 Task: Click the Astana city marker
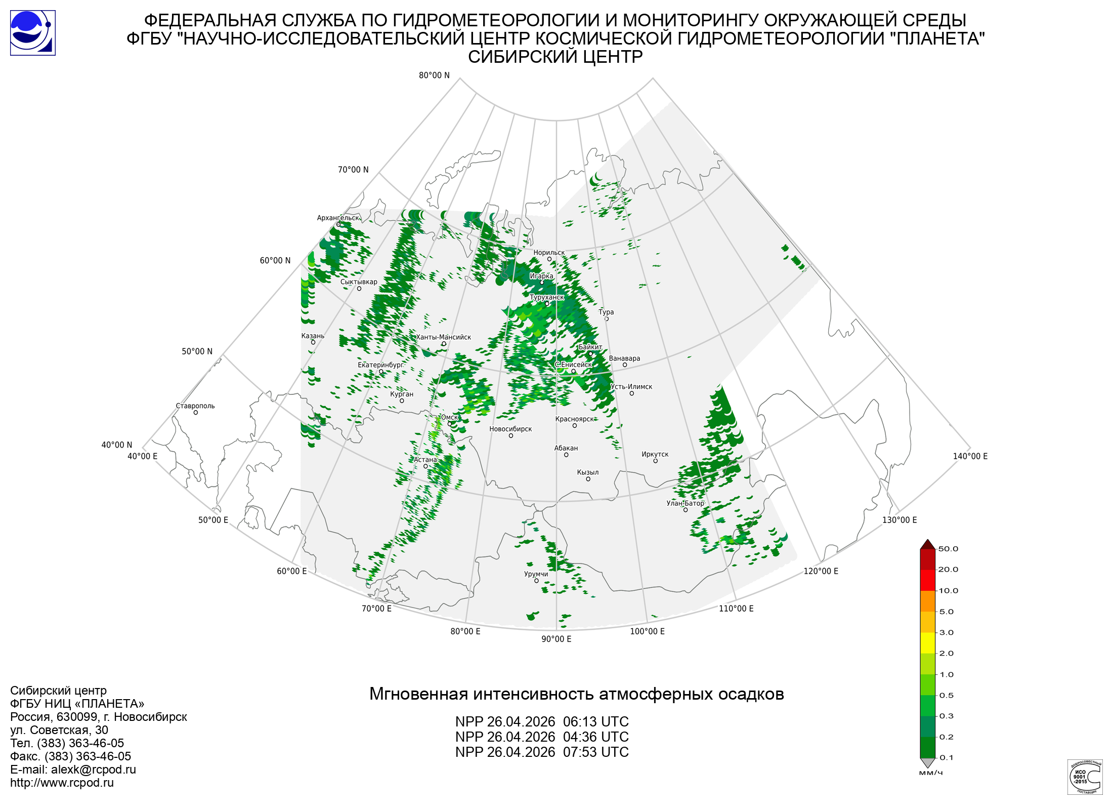(x=425, y=466)
